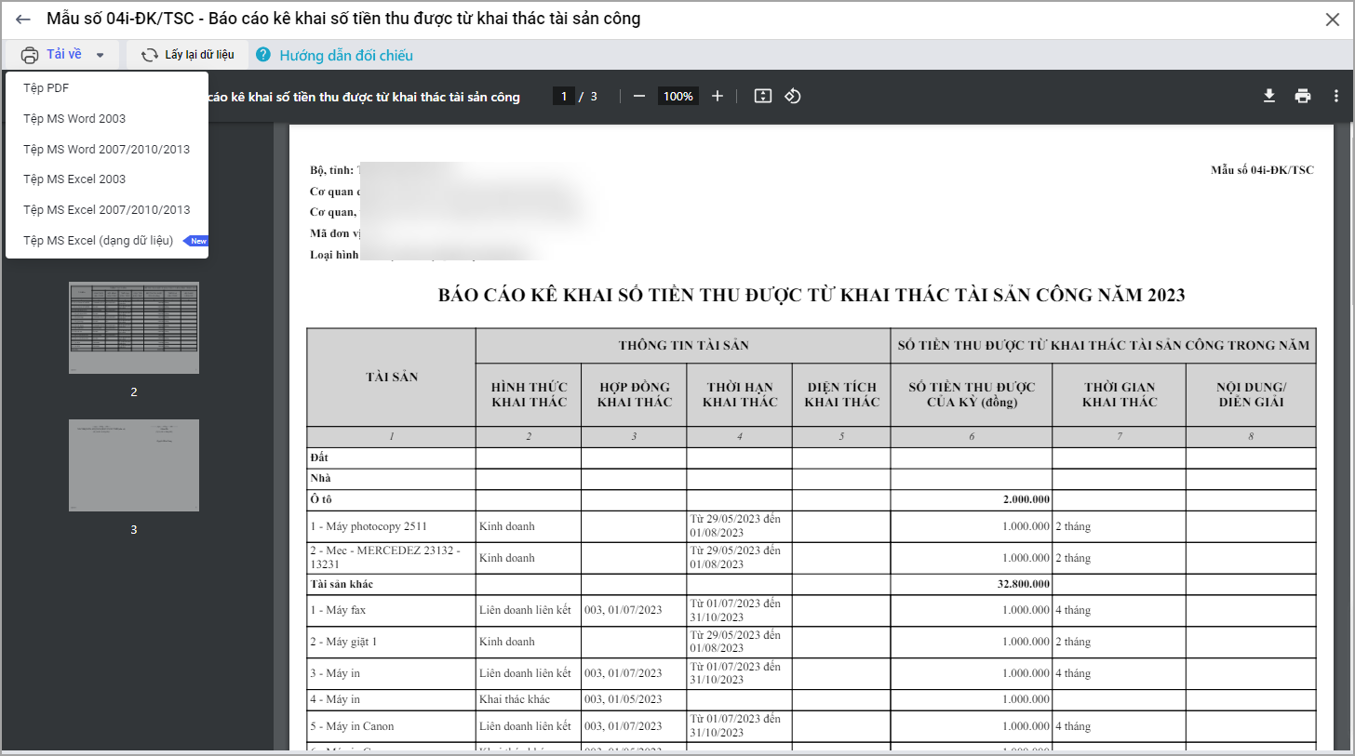Image resolution: width=1355 pixels, height=756 pixels.
Task: Select Tệp PDF from download menu
Action: pyautogui.click(x=47, y=88)
